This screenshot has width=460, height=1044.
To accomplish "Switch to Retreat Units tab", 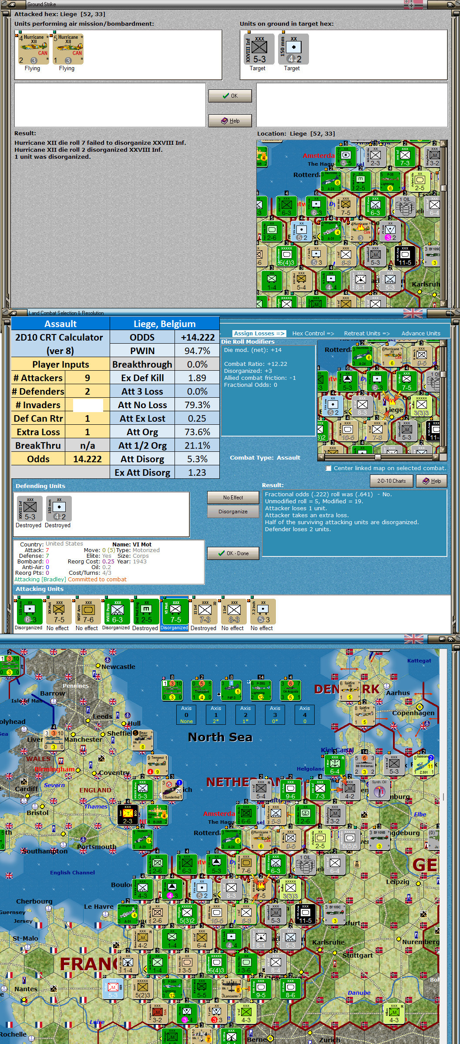I will pyautogui.click(x=367, y=333).
